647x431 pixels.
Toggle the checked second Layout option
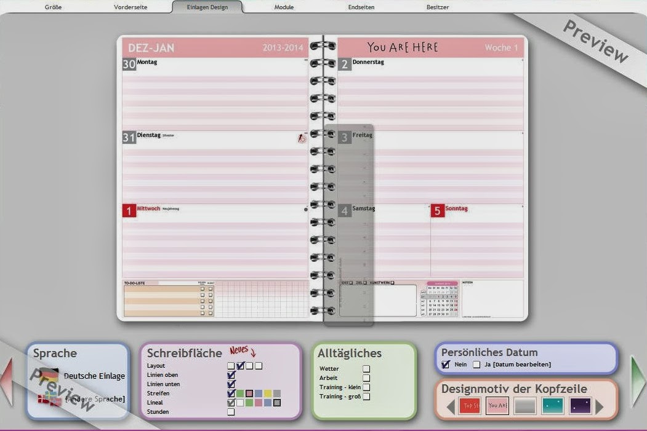coord(240,366)
